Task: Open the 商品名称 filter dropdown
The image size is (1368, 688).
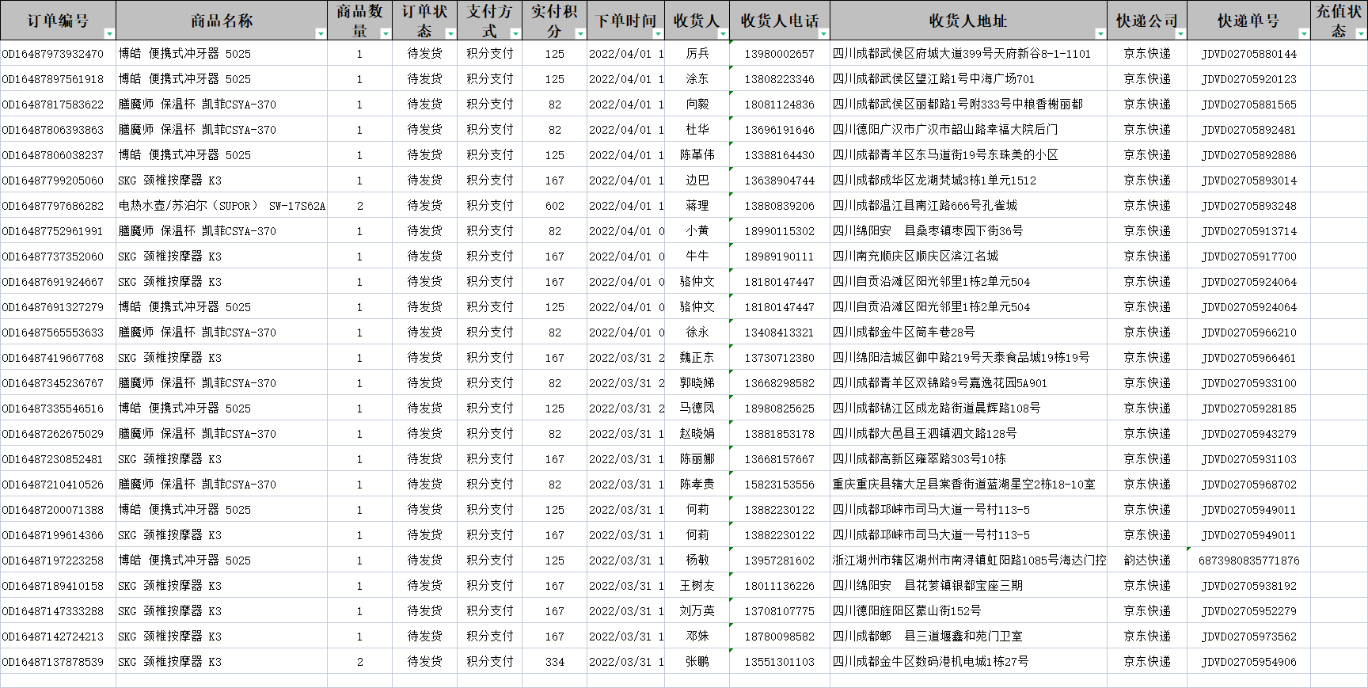Action: click(321, 33)
